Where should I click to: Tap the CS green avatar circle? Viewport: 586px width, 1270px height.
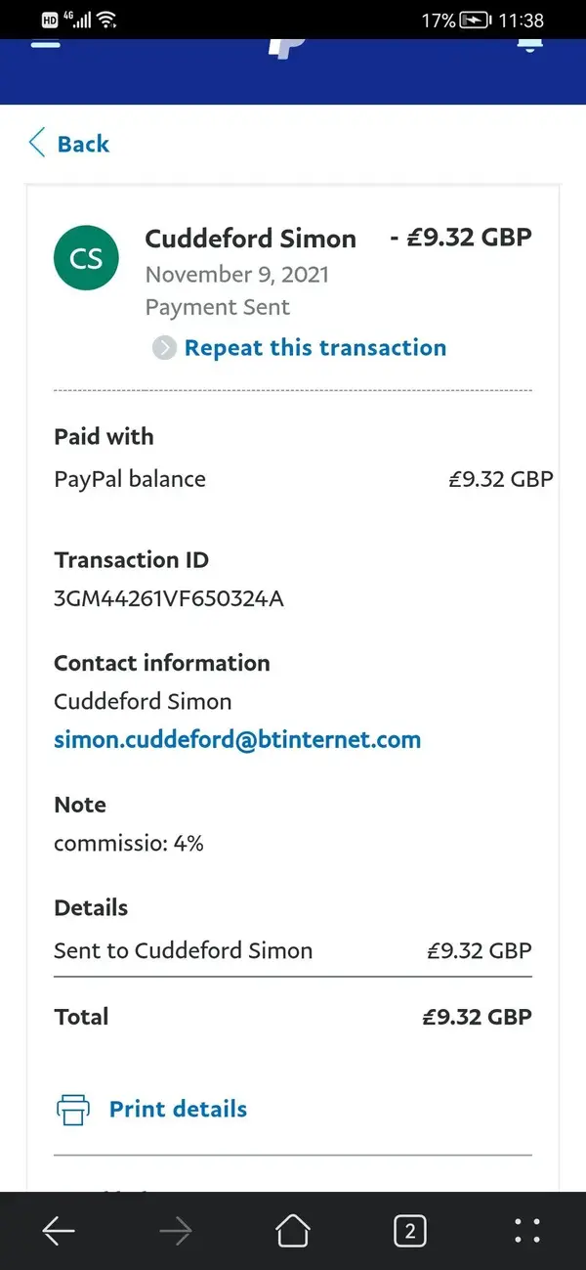click(86, 257)
